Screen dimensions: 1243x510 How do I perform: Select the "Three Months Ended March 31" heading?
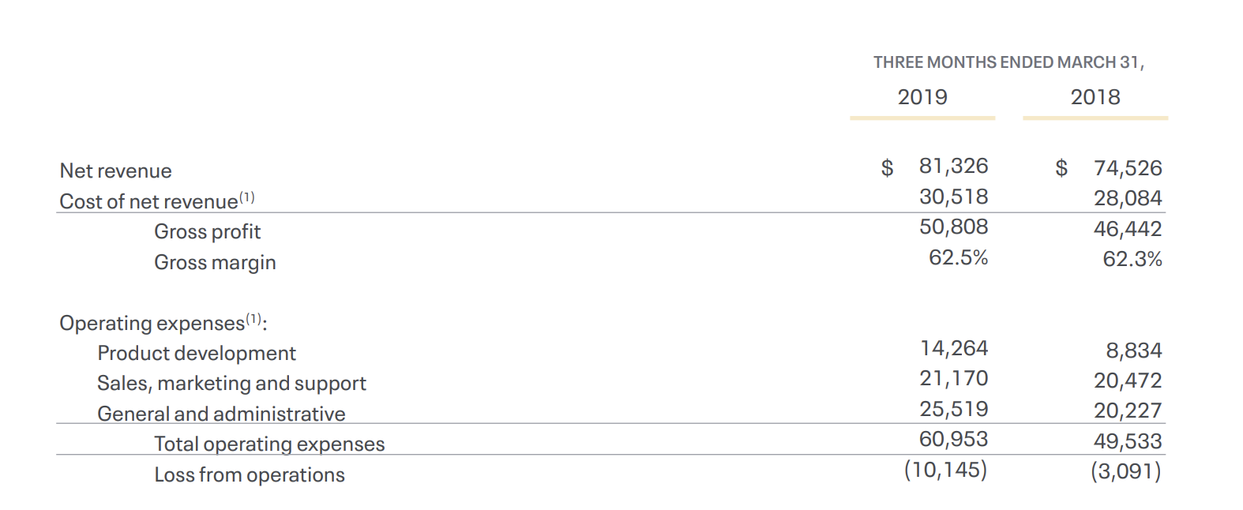click(x=1008, y=62)
